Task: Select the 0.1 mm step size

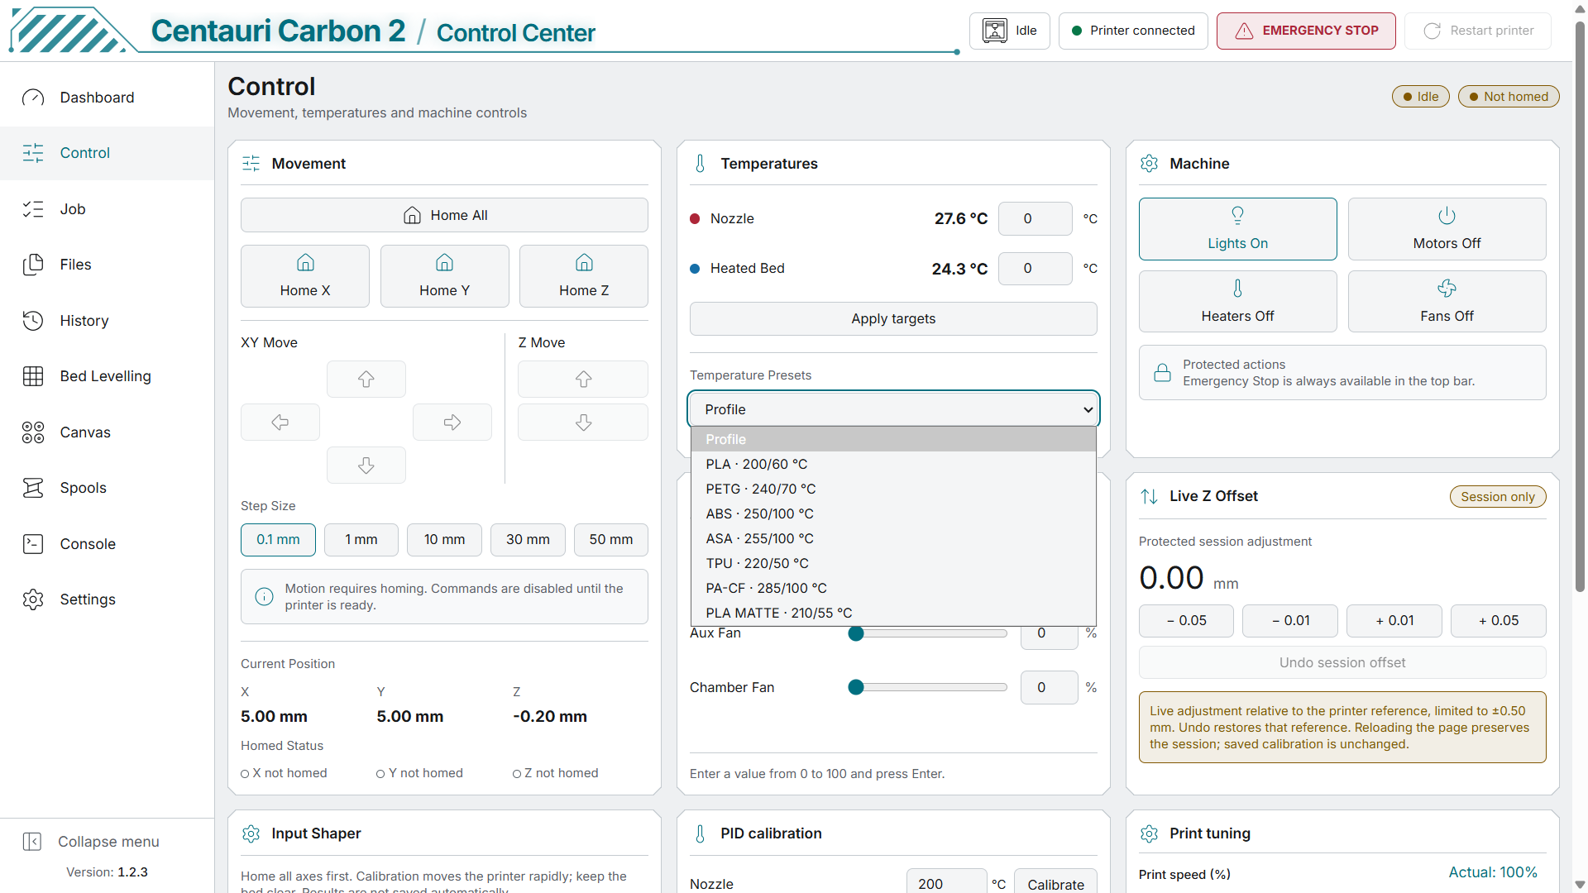Action: (278, 540)
